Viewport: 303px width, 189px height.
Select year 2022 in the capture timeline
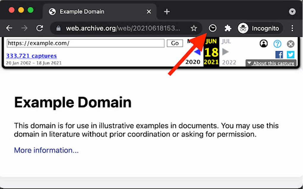tap(229, 62)
